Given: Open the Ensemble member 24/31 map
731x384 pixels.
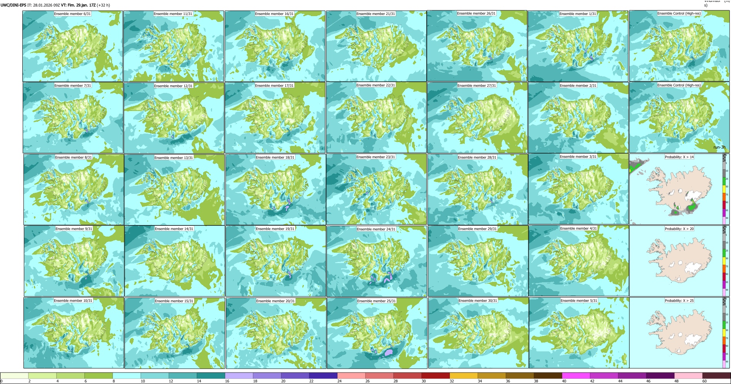Looking at the screenshot, I should coord(377,261).
